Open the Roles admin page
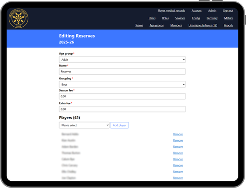Image resolution: width=246 pixels, height=188 pixels. pos(165,18)
